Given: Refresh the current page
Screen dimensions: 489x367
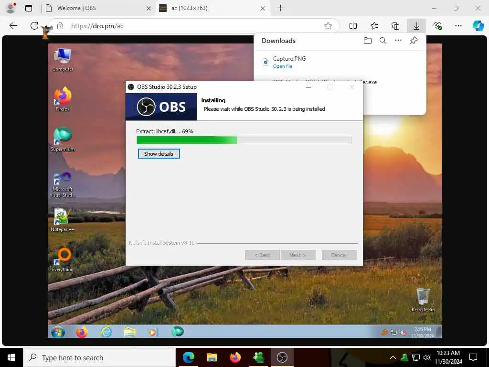Looking at the screenshot, I should [x=34, y=26].
